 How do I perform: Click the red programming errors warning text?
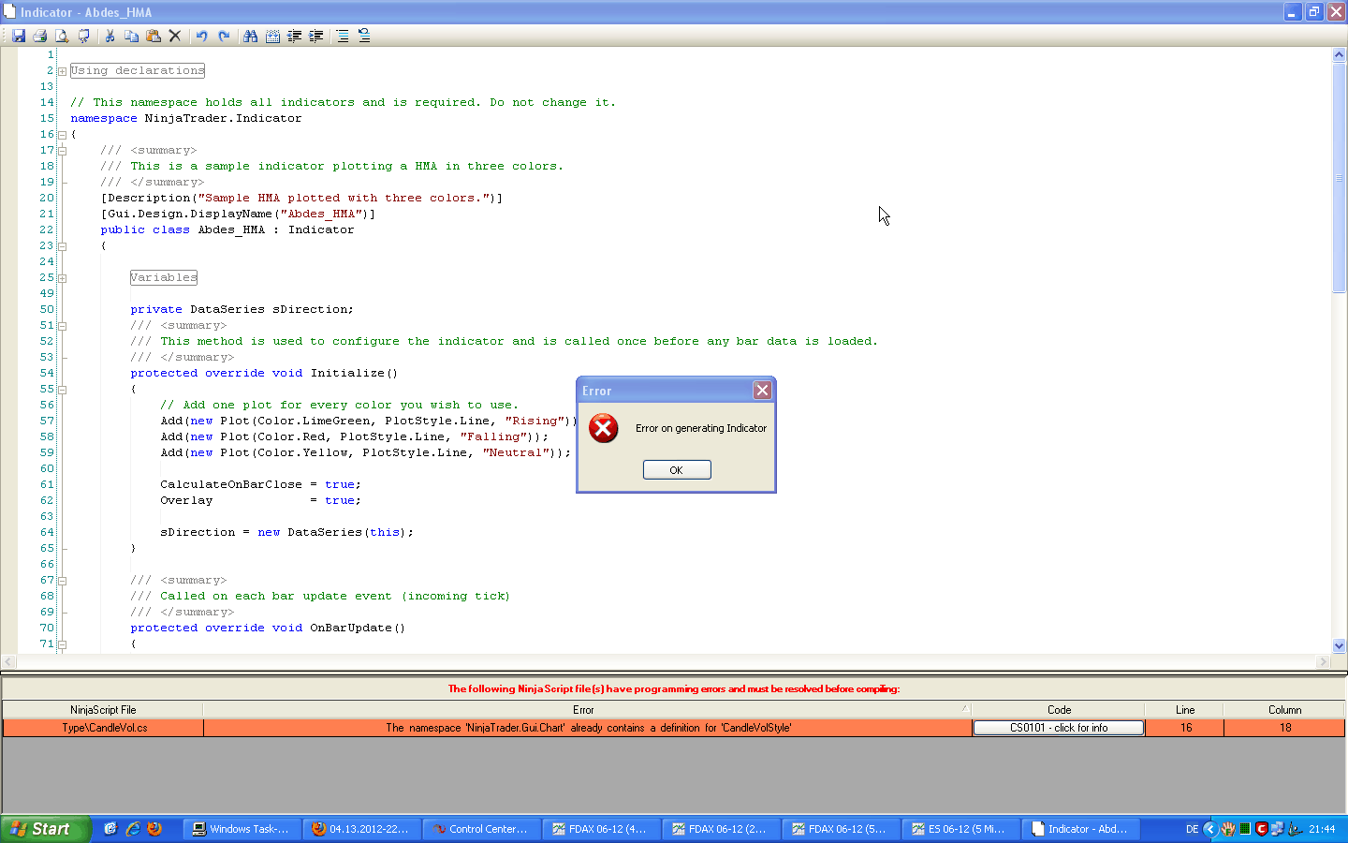(674, 688)
